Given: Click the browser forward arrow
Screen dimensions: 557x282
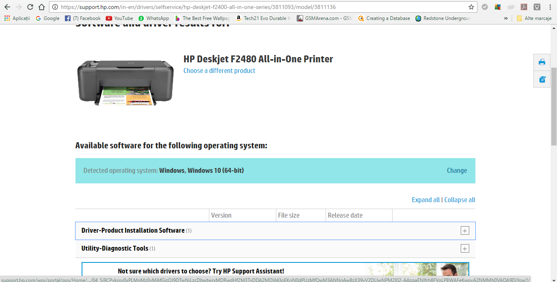Looking at the screenshot, I should click(x=18, y=7).
